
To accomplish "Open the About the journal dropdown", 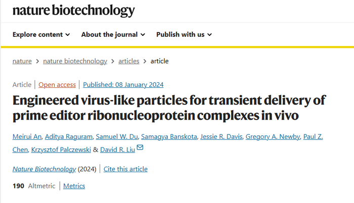I will [113, 34].
